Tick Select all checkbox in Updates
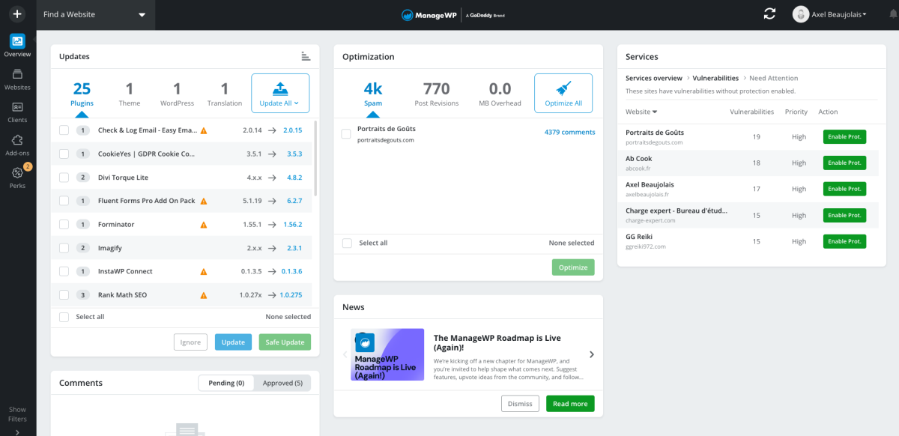The image size is (899, 436). click(64, 317)
